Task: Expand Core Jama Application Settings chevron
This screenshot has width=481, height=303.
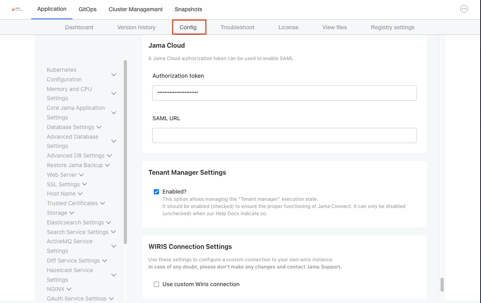Action: tap(114, 113)
